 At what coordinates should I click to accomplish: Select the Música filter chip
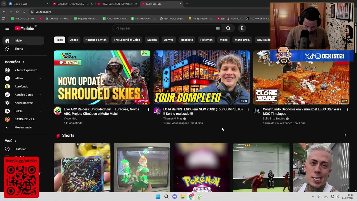pyautogui.click(x=152, y=40)
